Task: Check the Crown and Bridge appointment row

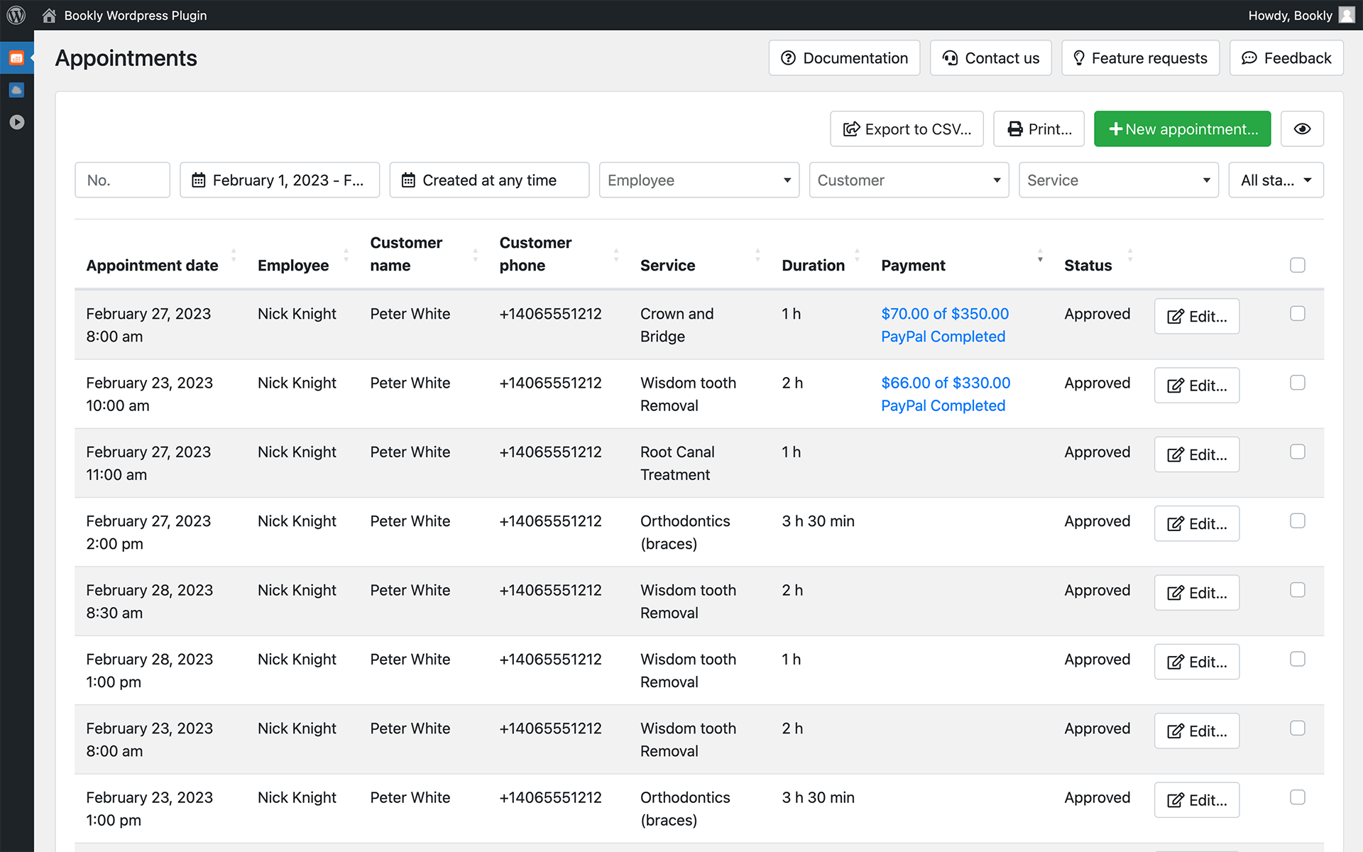Action: pos(1297,313)
